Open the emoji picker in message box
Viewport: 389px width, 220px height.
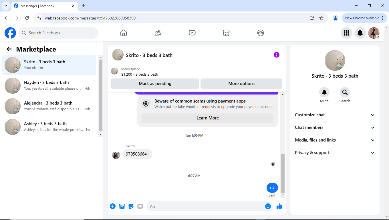tap(268, 206)
